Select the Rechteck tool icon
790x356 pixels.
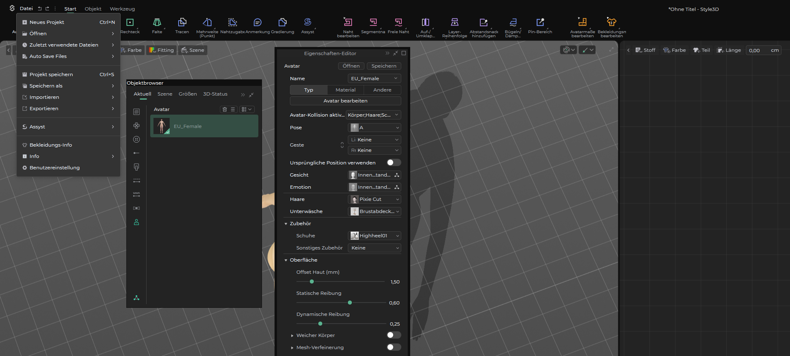130,22
